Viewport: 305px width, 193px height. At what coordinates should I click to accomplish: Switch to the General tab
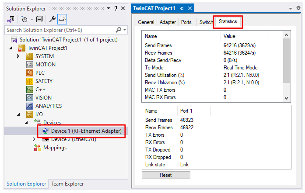coord(146,22)
